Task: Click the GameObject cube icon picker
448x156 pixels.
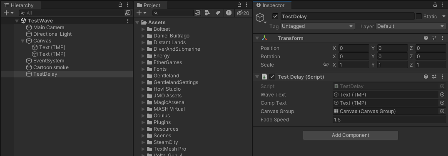Action: [261, 18]
